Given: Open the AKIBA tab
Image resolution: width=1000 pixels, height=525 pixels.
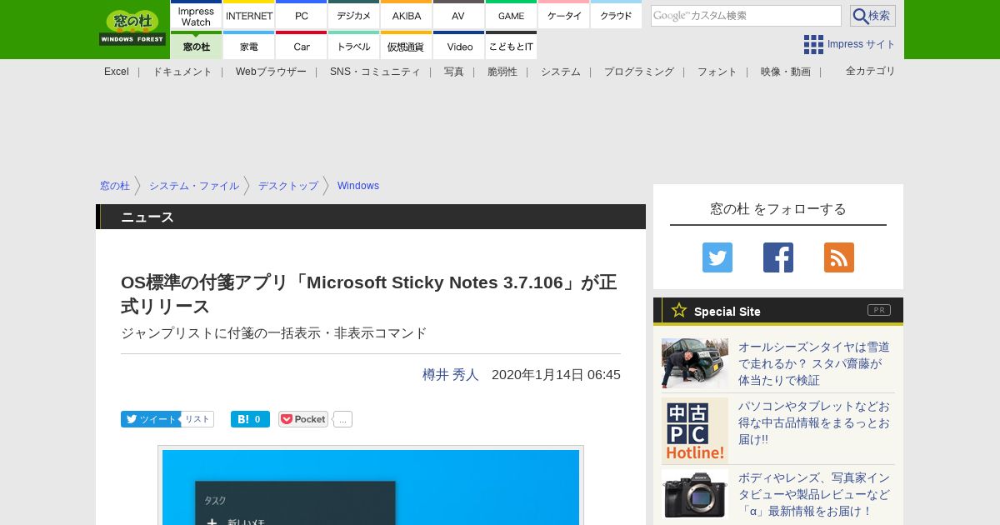Looking at the screenshot, I should point(407,16).
